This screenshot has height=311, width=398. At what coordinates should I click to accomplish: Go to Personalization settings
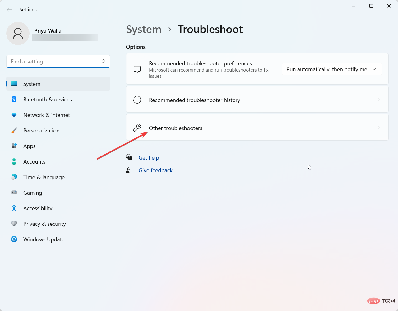(x=58, y=131)
